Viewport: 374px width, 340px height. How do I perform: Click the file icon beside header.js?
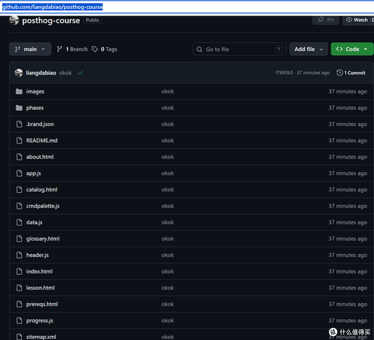coord(19,255)
